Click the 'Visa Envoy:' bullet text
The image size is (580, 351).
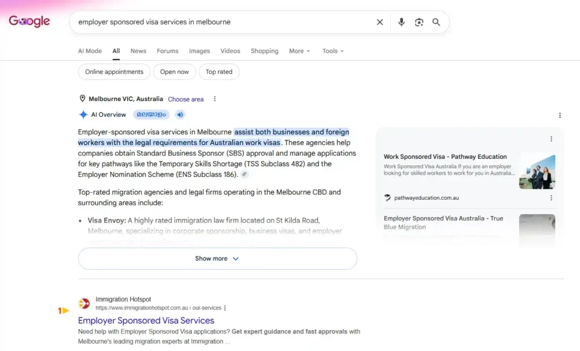pyautogui.click(x=107, y=221)
